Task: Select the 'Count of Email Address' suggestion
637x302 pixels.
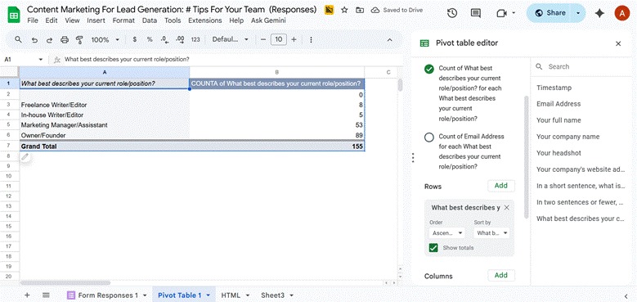Action: (x=429, y=137)
